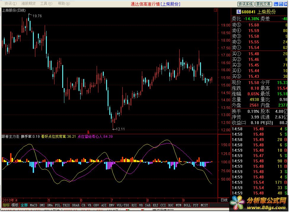The width and height of the screenshot is (289, 212).
Task: Click the 委托交易 button
Action: (264, 4)
